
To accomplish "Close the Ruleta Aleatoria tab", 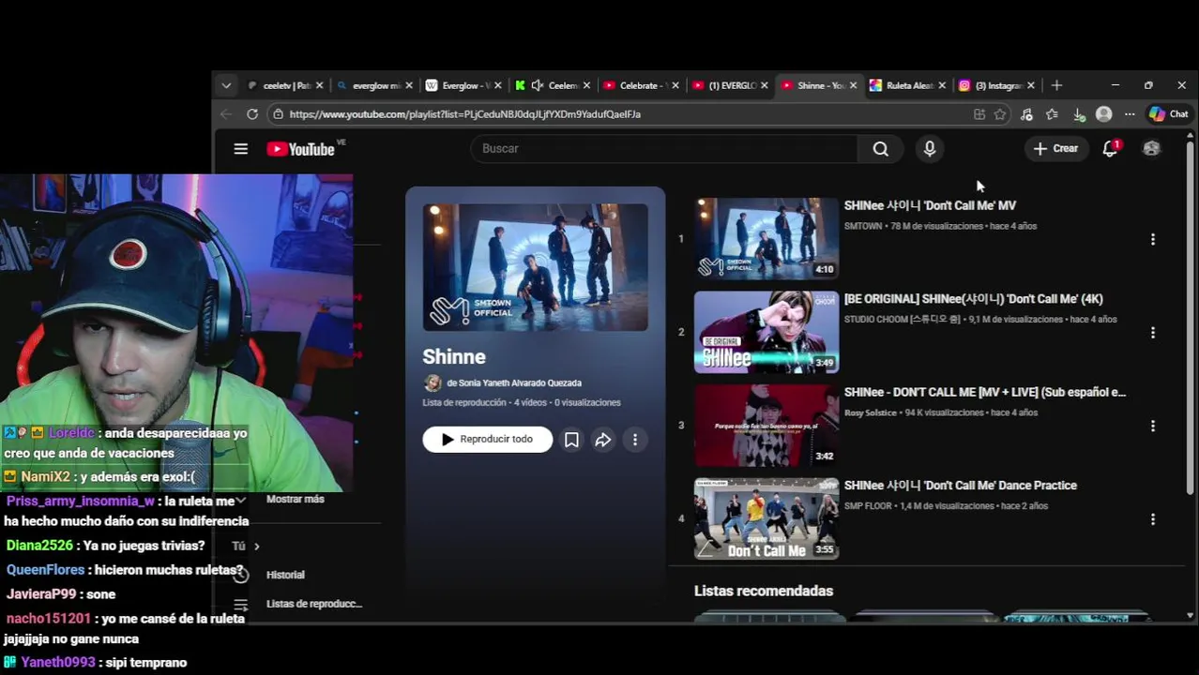I will [x=942, y=85].
